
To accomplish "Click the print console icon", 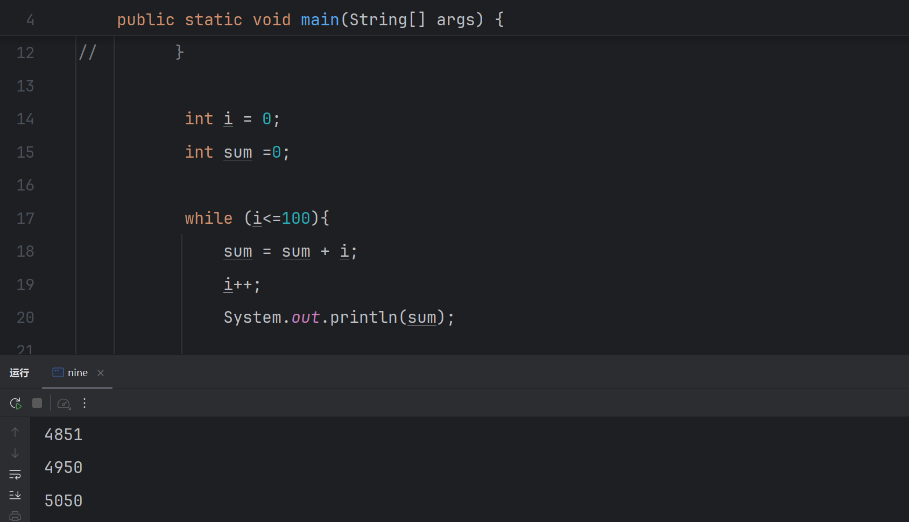I will coord(15,516).
